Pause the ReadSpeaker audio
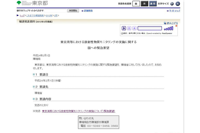 129,28
